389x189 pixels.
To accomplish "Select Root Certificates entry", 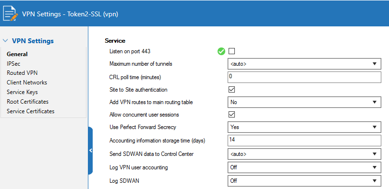I will pos(27,102).
